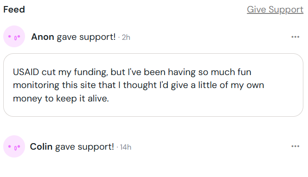Open the three-dot menu on Anon's post
Screen dimensions: 308x177
click(x=295, y=37)
